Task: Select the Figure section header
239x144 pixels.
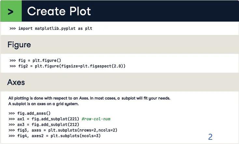Action: tap(19, 44)
